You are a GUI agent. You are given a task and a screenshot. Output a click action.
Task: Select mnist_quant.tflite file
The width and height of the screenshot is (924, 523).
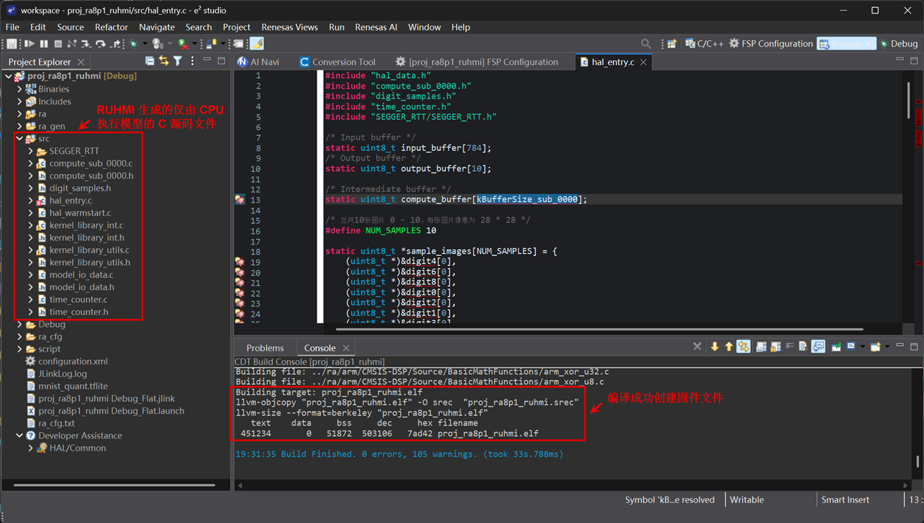[x=66, y=386]
